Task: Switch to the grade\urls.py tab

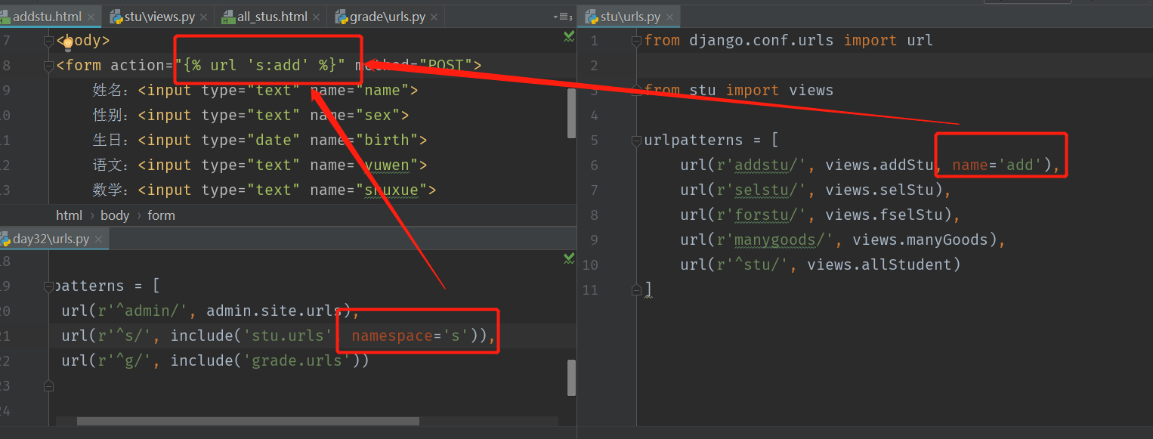Action: [x=385, y=15]
